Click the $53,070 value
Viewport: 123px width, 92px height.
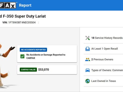44,70
